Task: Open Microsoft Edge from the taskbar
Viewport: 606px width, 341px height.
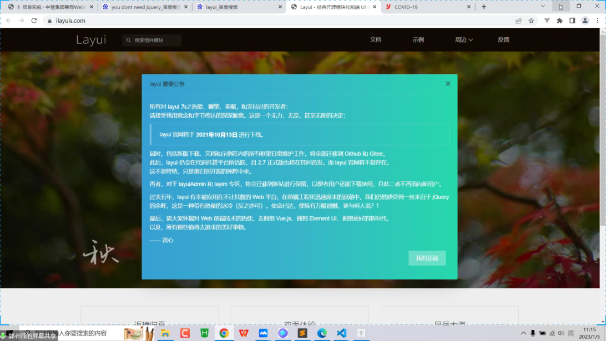Action: click(322, 333)
